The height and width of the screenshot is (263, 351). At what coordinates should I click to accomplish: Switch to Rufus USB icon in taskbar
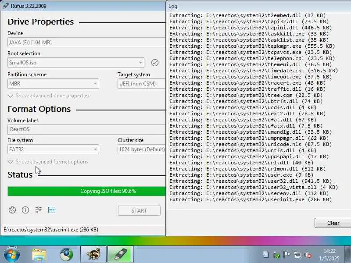[x=121, y=255]
